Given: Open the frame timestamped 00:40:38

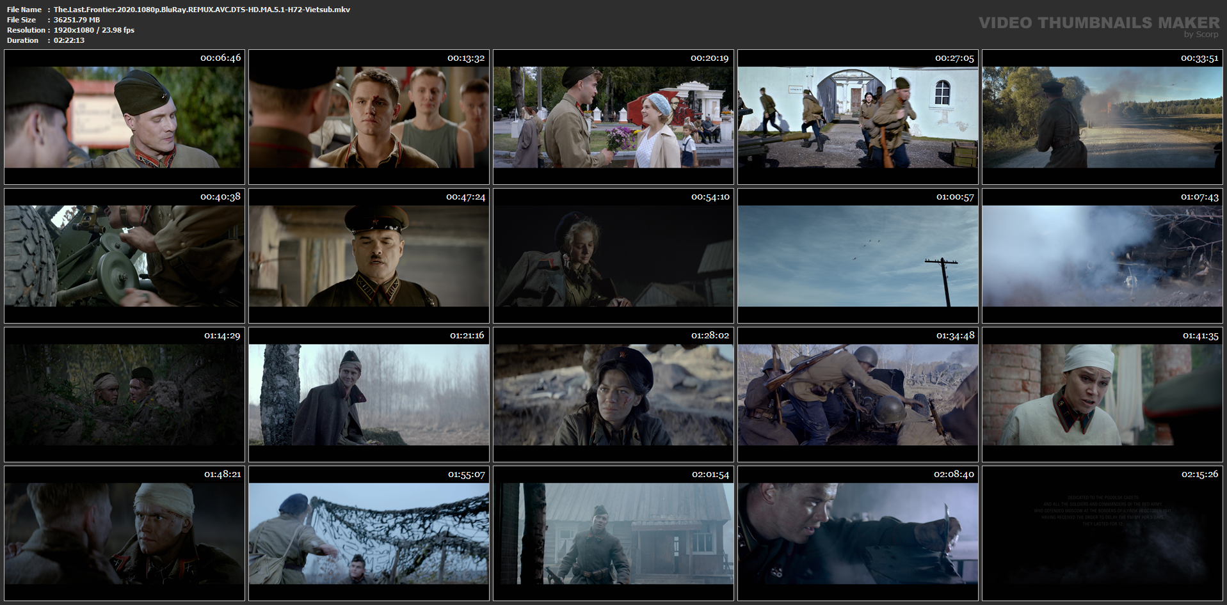Looking at the screenshot, I should [x=124, y=256].
